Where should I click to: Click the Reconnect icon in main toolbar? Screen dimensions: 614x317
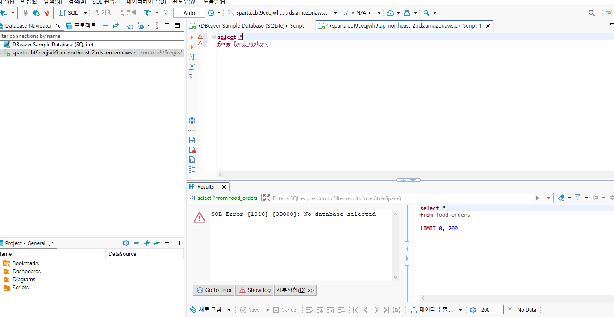pyautogui.click(x=36, y=13)
